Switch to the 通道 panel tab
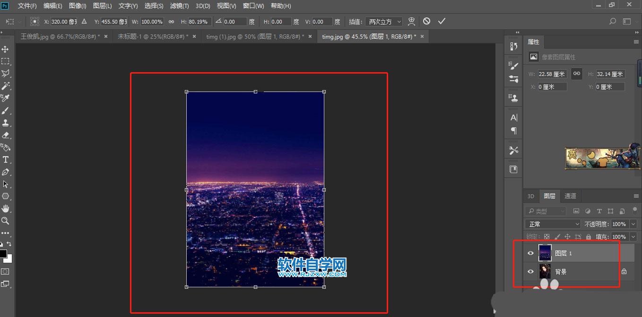The width and height of the screenshot is (642, 317). [x=571, y=196]
